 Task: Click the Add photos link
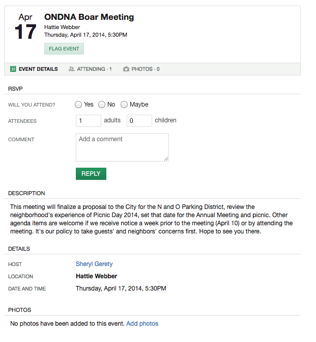click(x=142, y=324)
